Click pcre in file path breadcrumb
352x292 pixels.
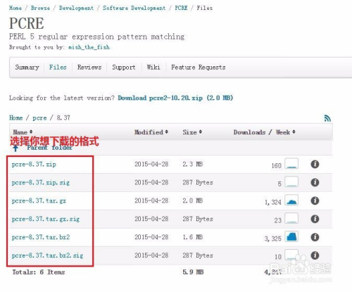click(39, 118)
